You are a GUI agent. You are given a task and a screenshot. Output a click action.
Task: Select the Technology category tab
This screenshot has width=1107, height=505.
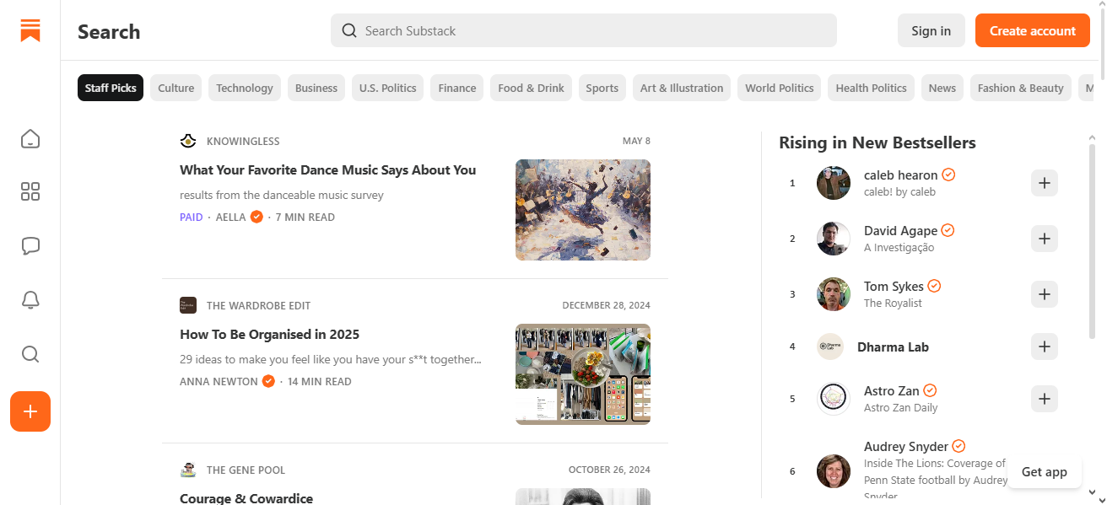point(244,88)
